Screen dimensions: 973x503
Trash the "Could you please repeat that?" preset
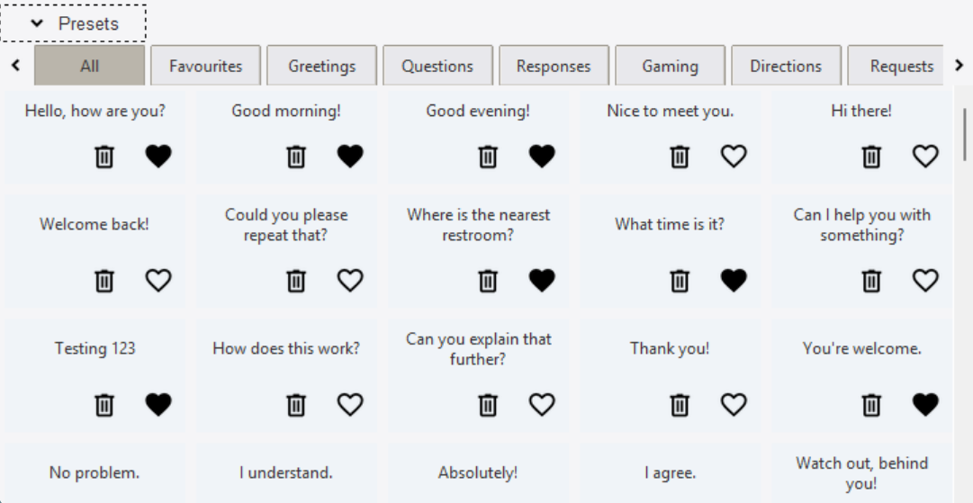(x=296, y=281)
